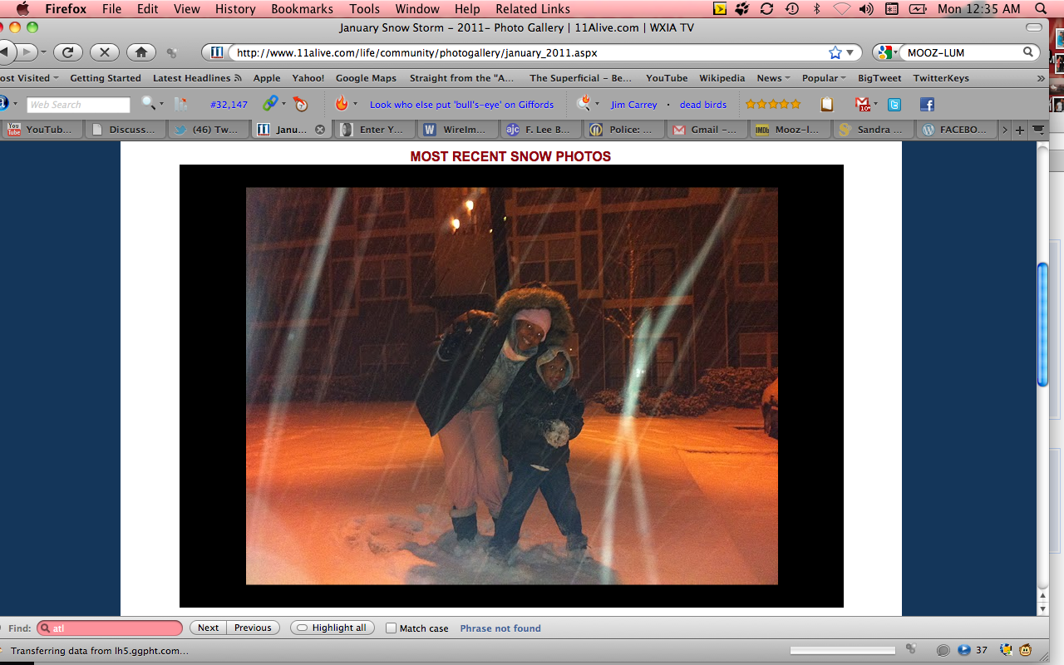Open the URL bar history dropdown arrow
The height and width of the screenshot is (665, 1064).
[x=850, y=52]
